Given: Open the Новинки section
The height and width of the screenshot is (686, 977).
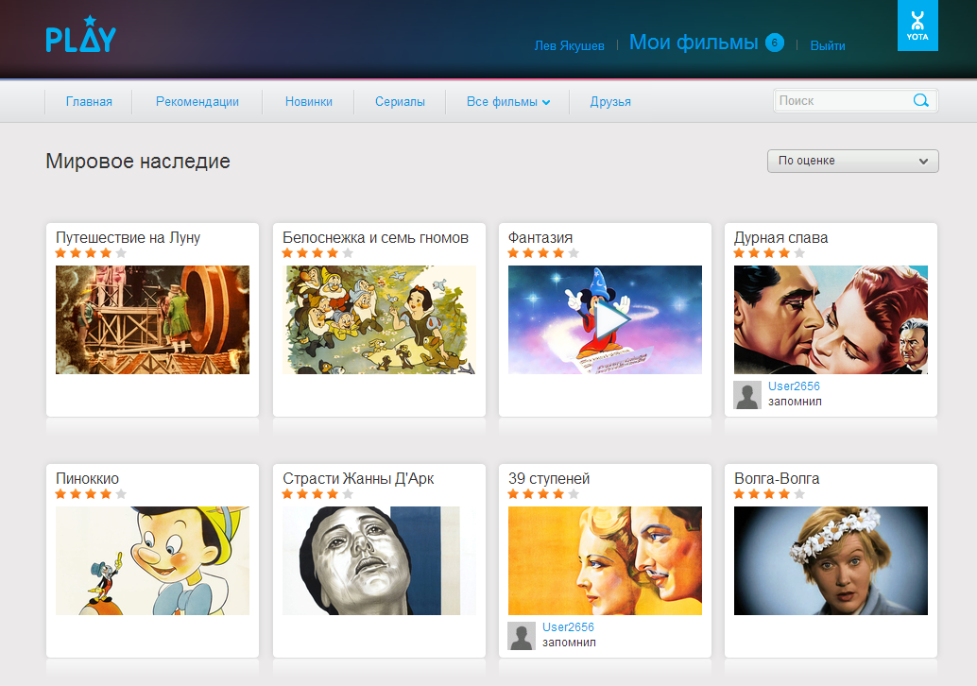Looking at the screenshot, I should click(308, 101).
